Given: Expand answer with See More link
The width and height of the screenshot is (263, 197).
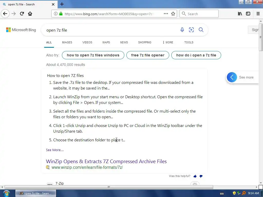Looking at the screenshot, I should pyautogui.click(x=55, y=150).
